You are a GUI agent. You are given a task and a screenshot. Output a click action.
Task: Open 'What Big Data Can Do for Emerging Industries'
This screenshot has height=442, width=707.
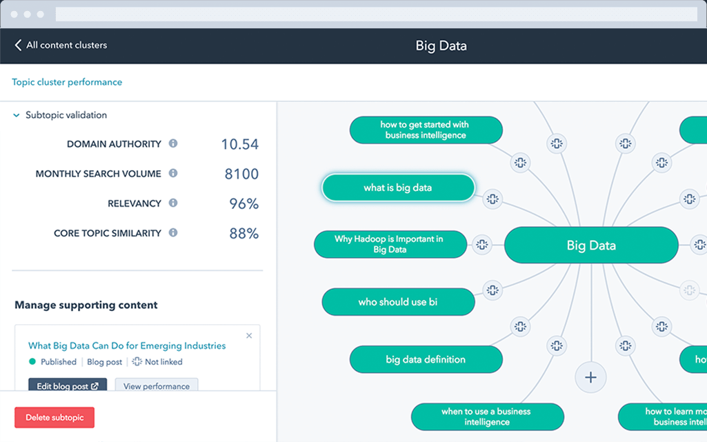[127, 345]
